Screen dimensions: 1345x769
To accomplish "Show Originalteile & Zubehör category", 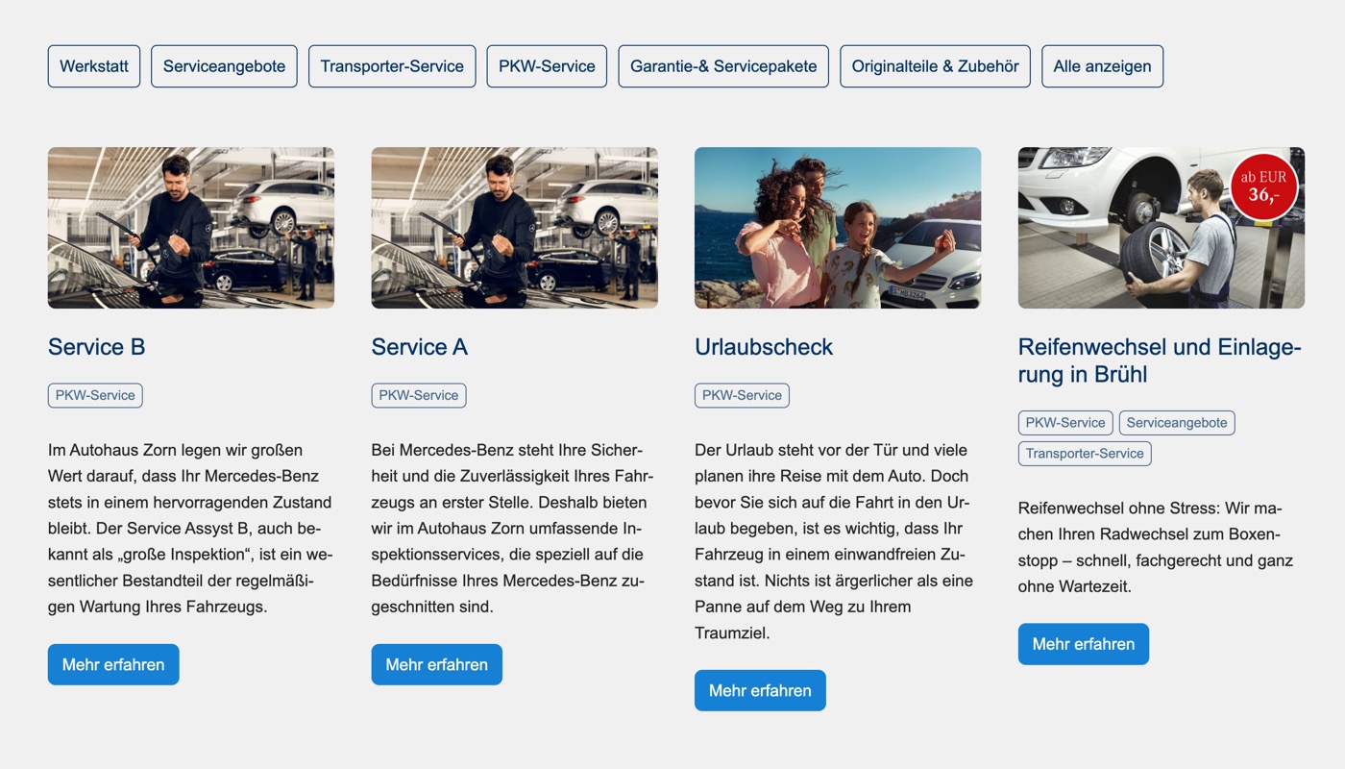I will click(x=935, y=66).
